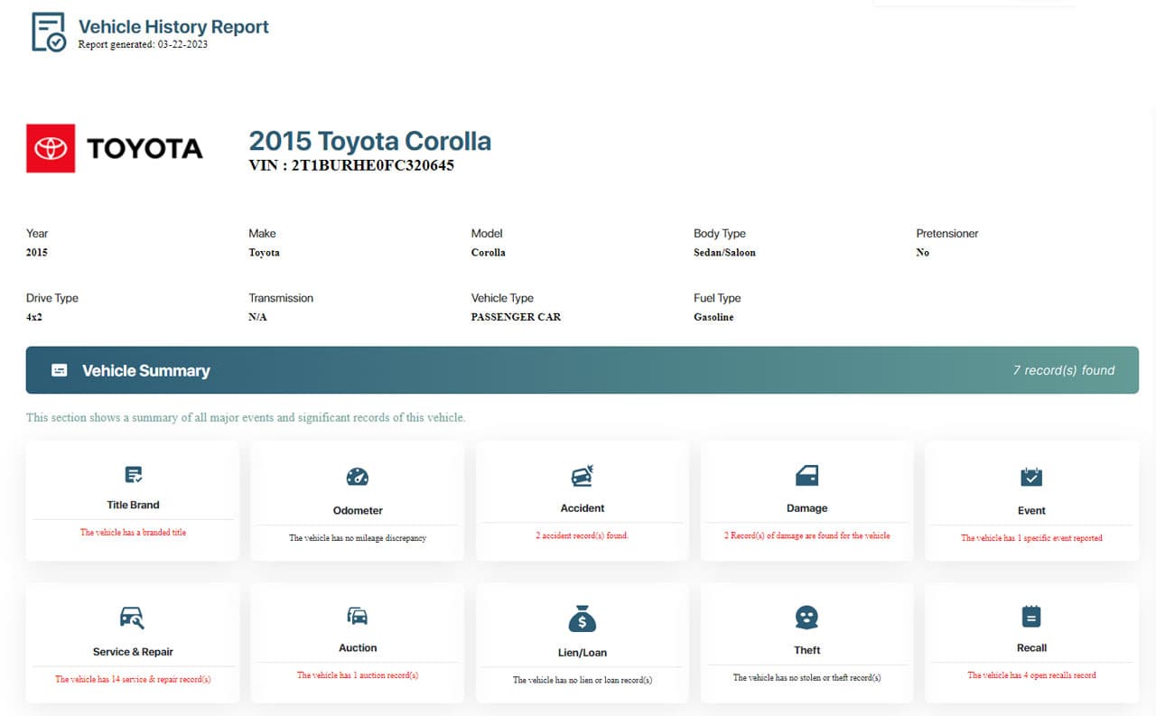Click the Model value Corolla
Image resolution: width=1156 pixels, height=716 pixels.
[489, 253]
